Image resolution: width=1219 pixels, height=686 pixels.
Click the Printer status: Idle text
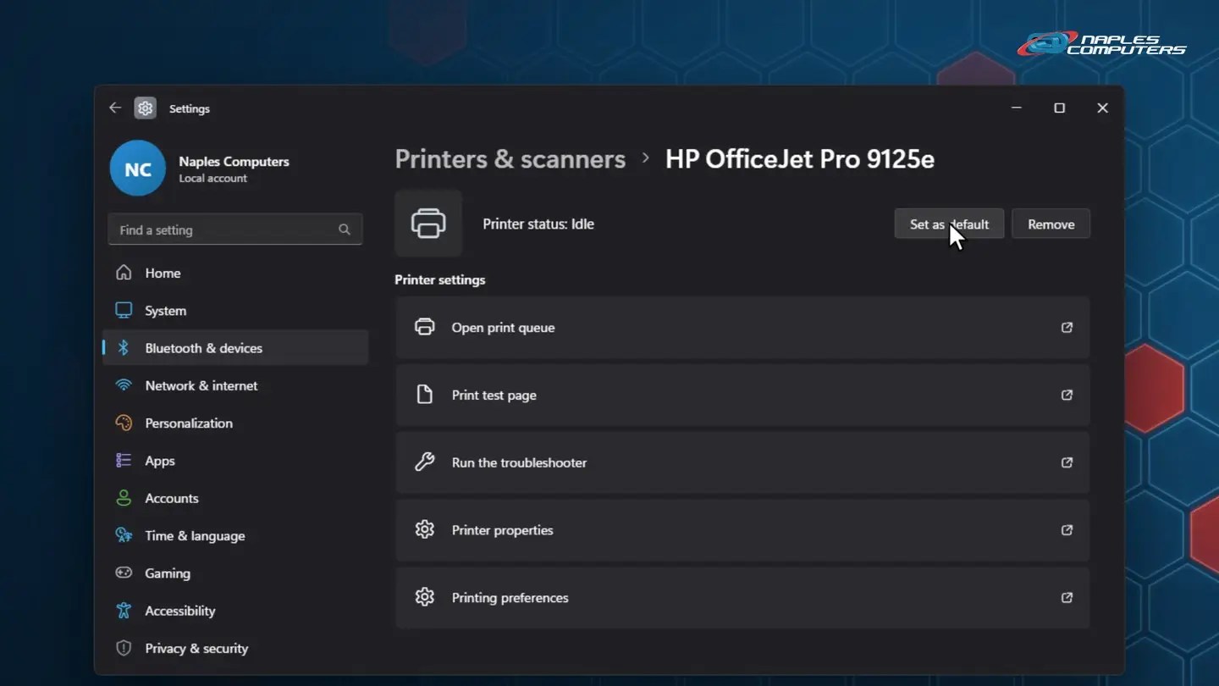tap(538, 224)
